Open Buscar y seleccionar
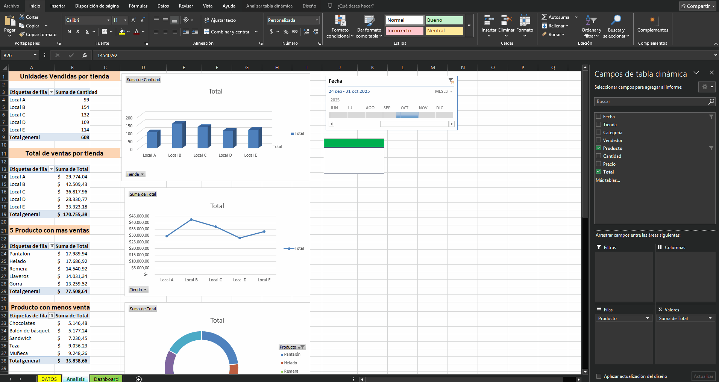Viewport: 719px width, 382px height. pos(616,26)
